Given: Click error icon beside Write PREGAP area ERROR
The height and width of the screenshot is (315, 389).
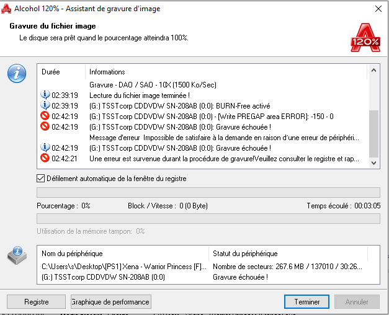Looking at the screenshot, I should point(45,116).
